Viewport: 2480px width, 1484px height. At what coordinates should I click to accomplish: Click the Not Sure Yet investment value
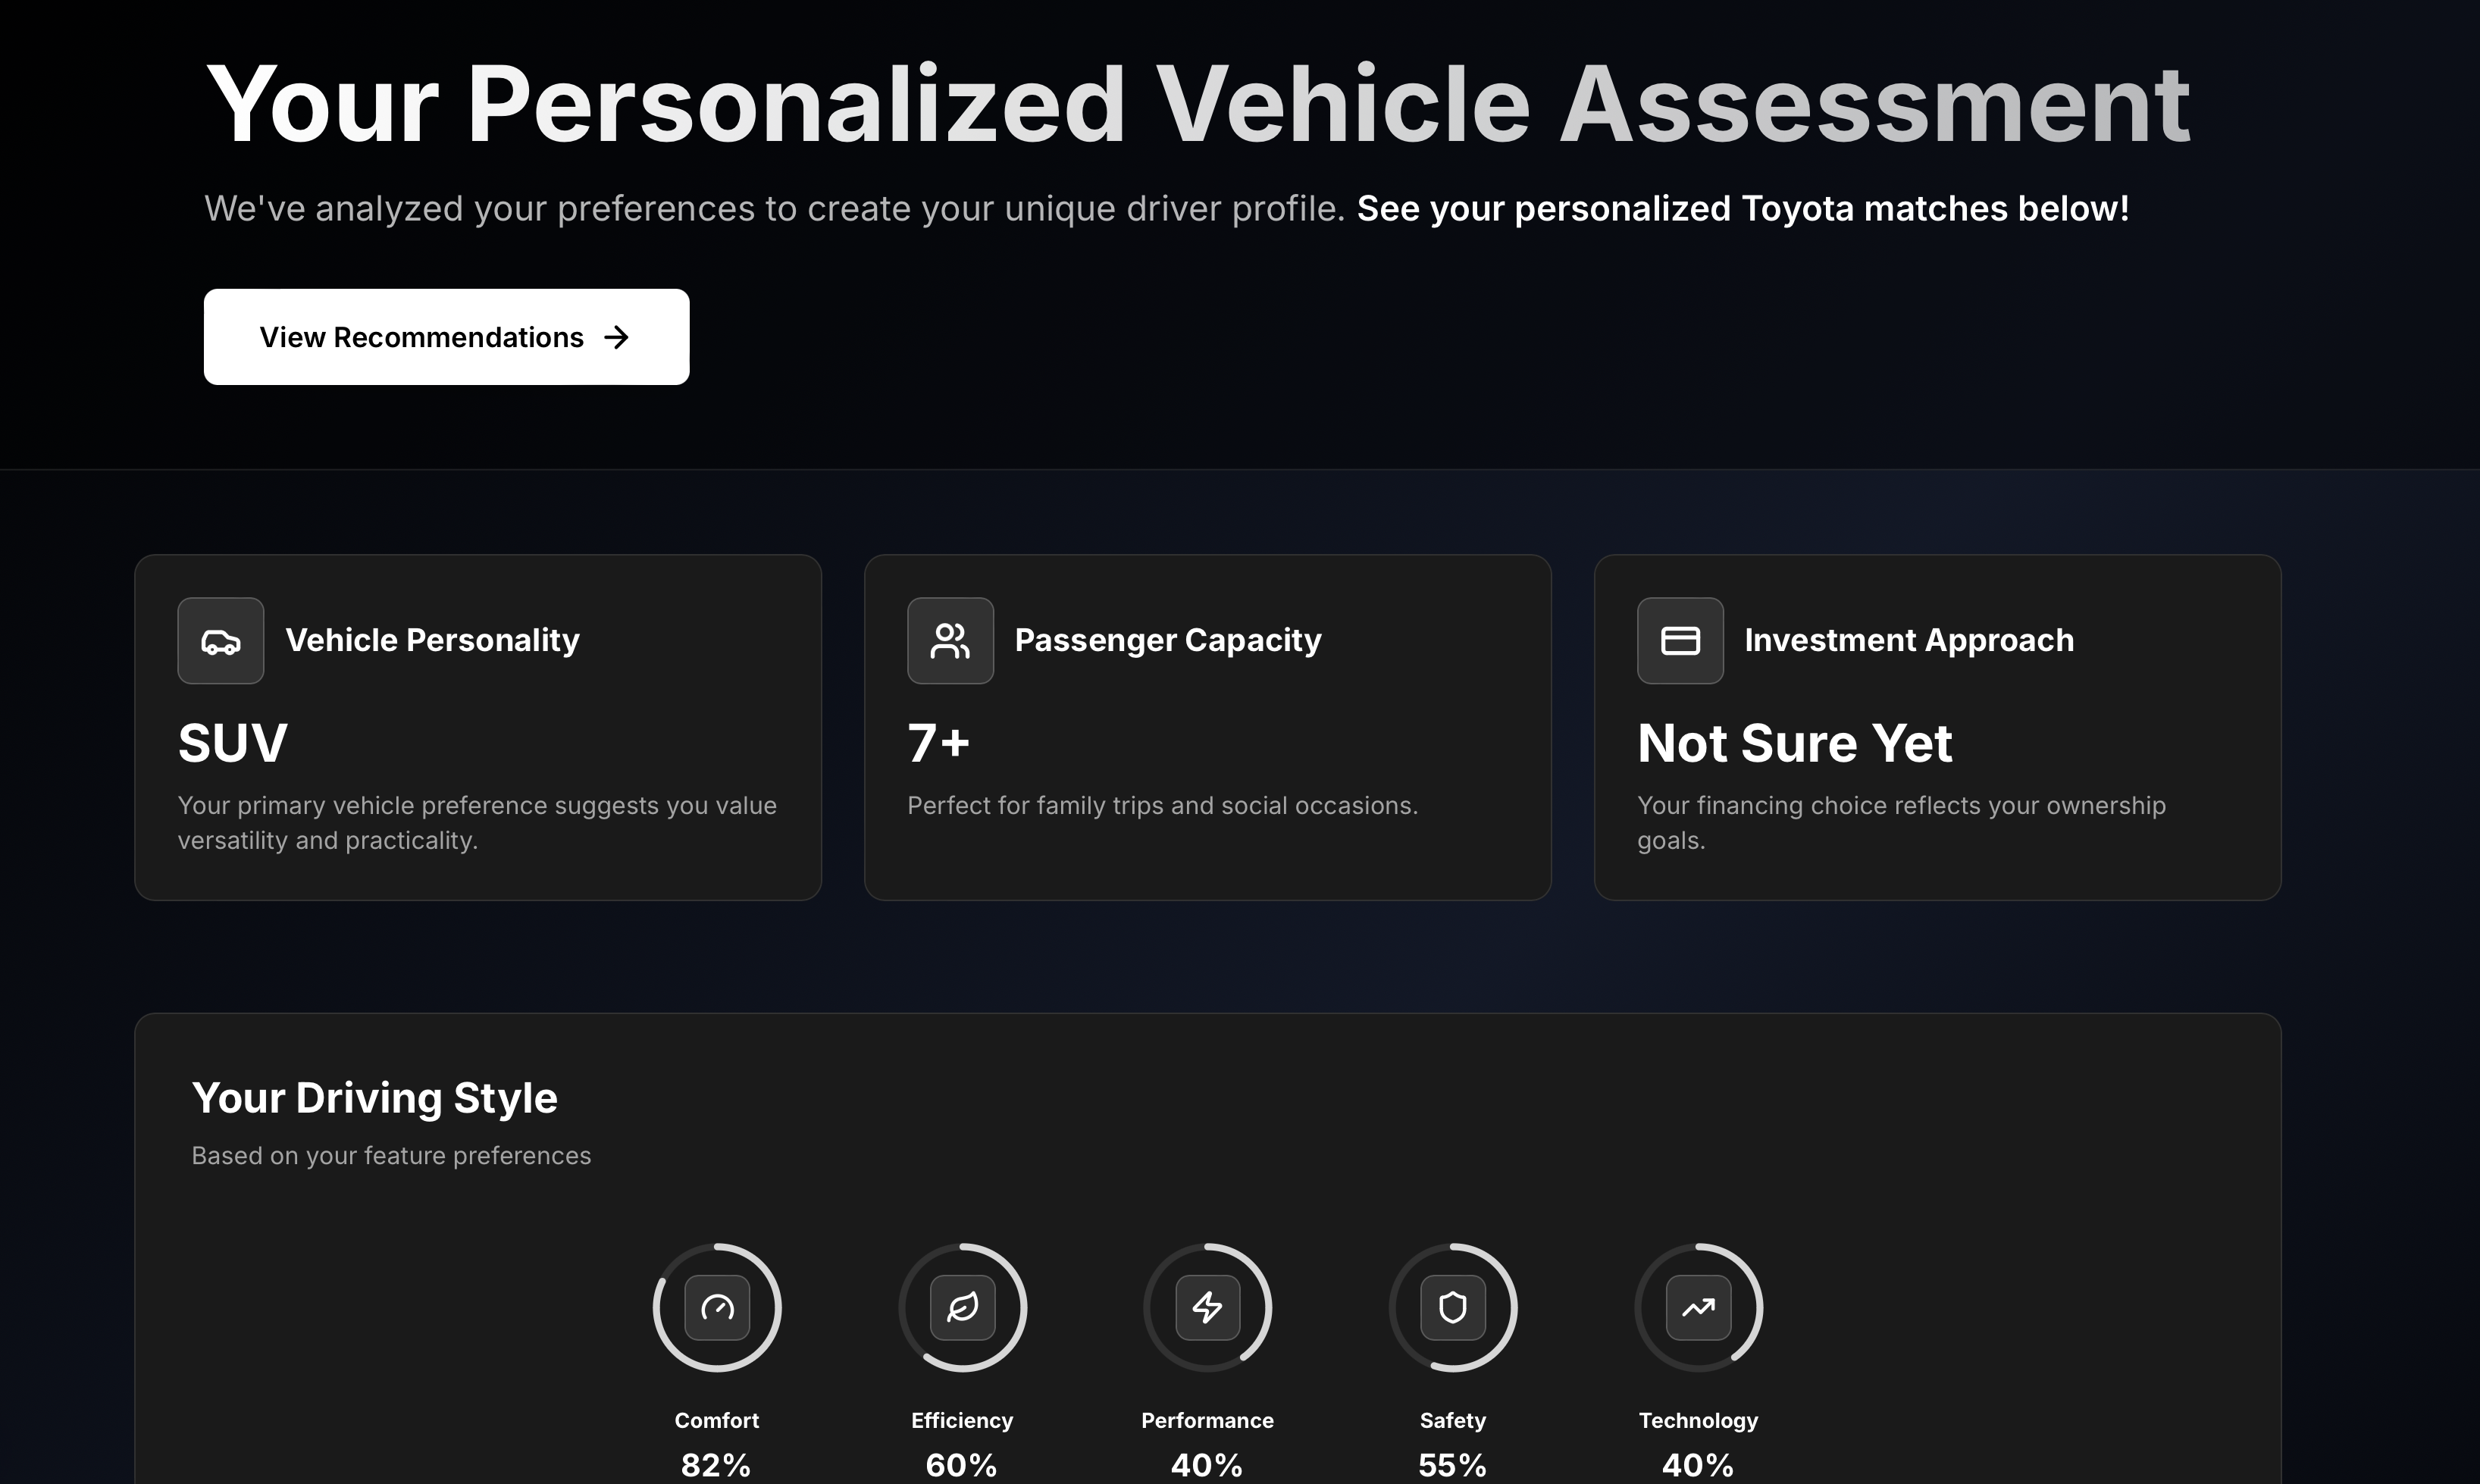(1794, 743)
